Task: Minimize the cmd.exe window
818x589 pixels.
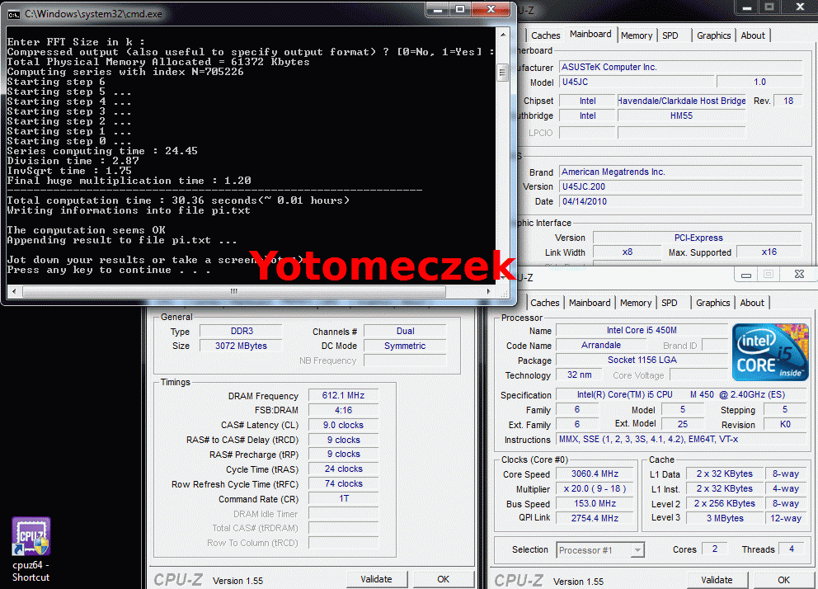Action: (x=438, y=9)
